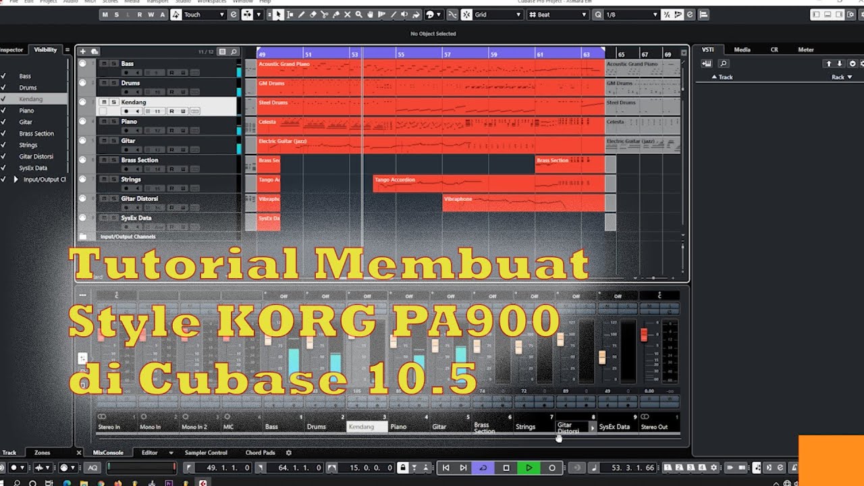Screen dimensions: 864x486
Task: Click the AQ auto quantize button
Action: (x=93, y=468)
